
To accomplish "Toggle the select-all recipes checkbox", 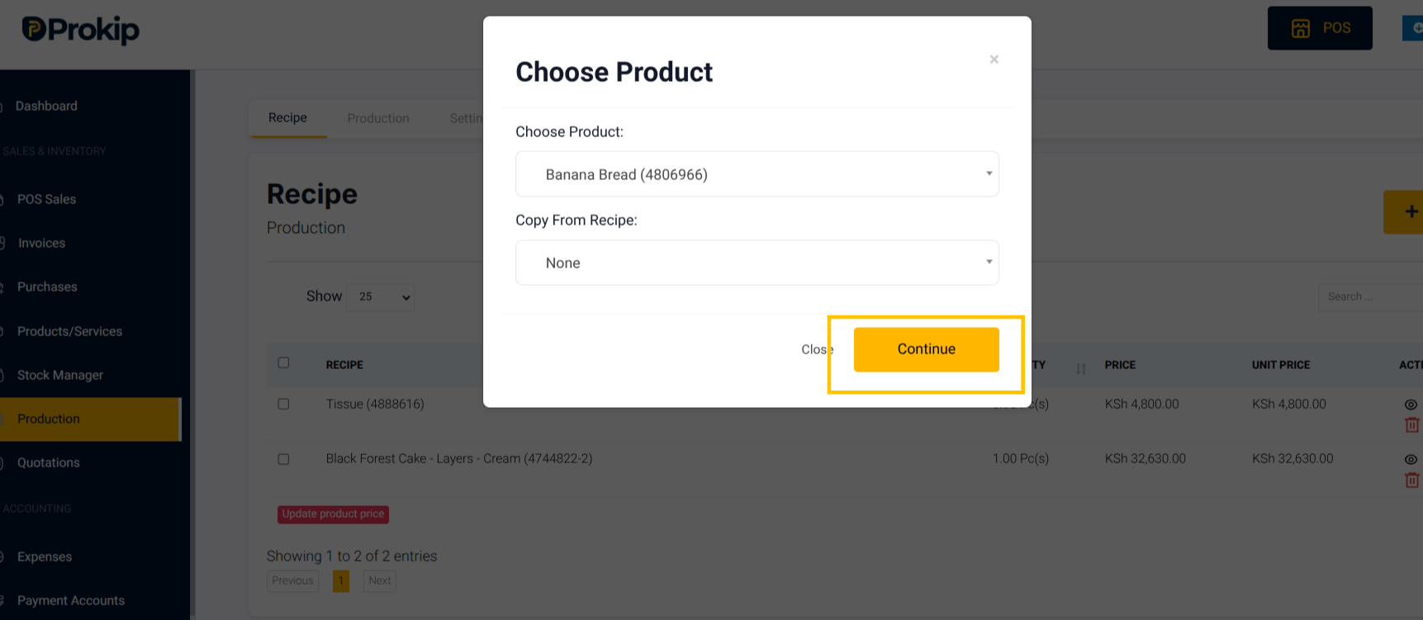I will 283,362.
